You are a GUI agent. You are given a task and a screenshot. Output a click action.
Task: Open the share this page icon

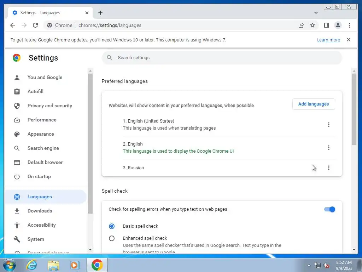[301, 25]
